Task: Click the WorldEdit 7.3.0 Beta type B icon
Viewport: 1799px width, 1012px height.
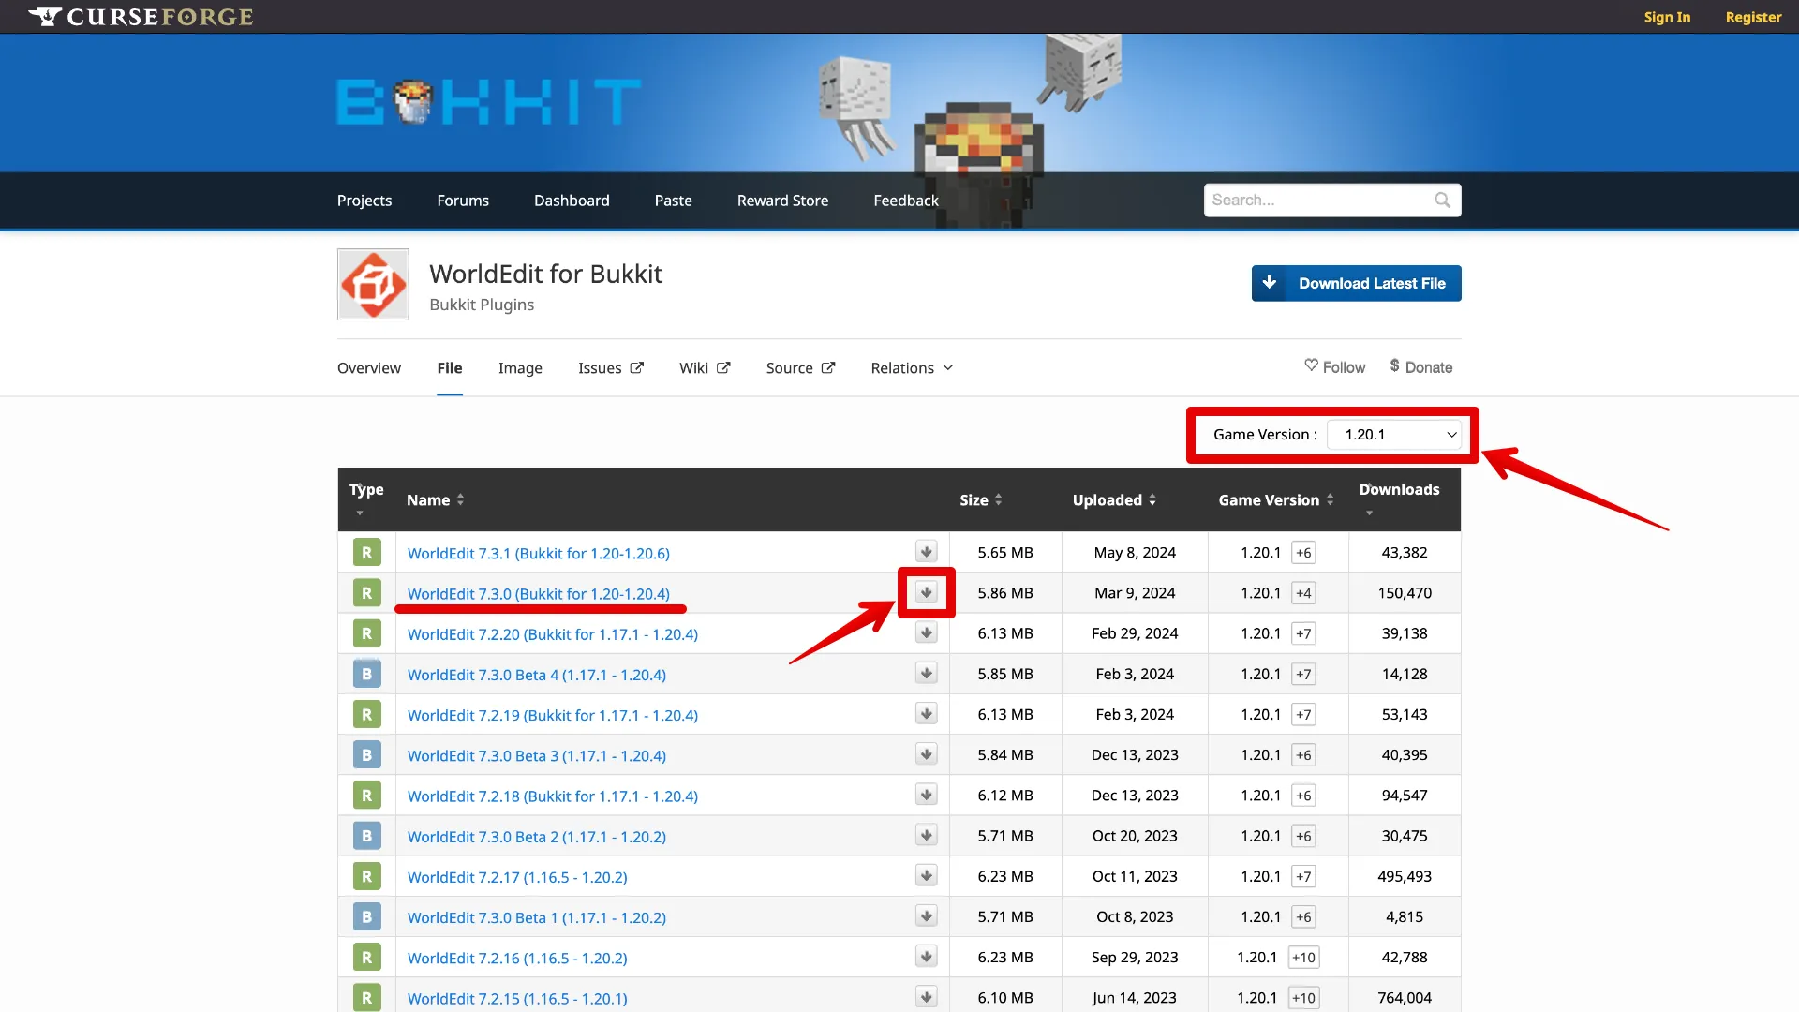Action: click(x=365, y=674)
